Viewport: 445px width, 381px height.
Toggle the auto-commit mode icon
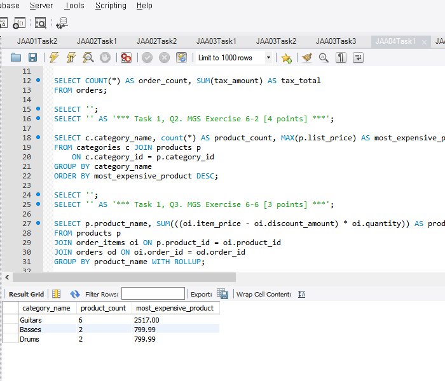click(x=182, y=58)
